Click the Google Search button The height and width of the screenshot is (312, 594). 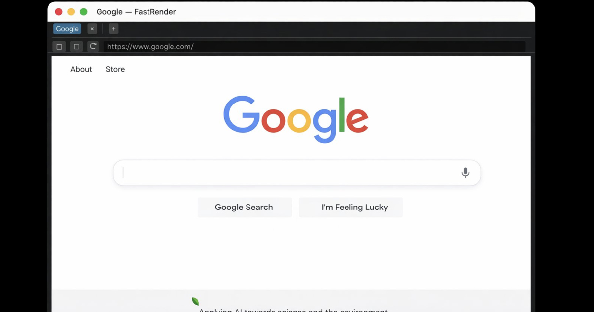(245, 208)
